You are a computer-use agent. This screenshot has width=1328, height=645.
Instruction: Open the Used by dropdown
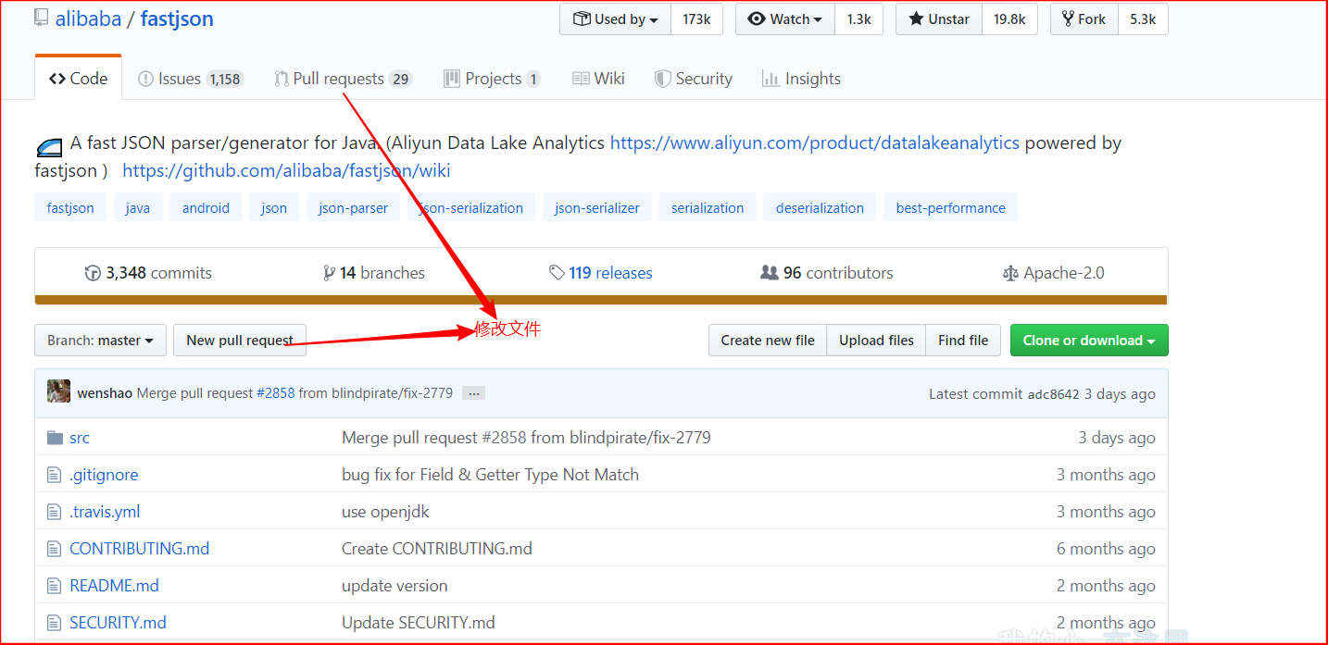(x=615, y=19)
